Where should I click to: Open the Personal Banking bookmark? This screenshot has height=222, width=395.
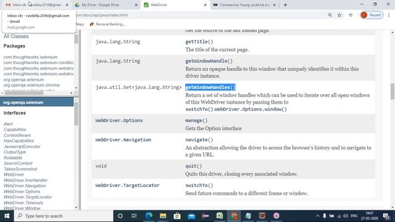(x=107, y=24)
